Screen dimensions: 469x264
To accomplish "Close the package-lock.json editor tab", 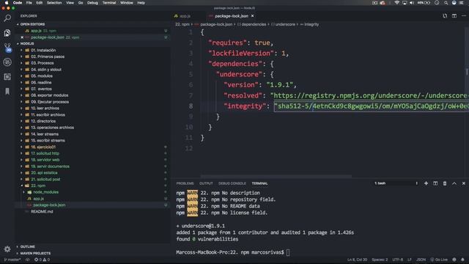I will tap(252, 16).
